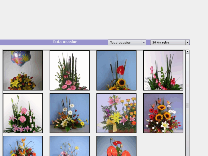Click the scrollbar up arrow
This screenshot has height=156, width=208.
188,52
